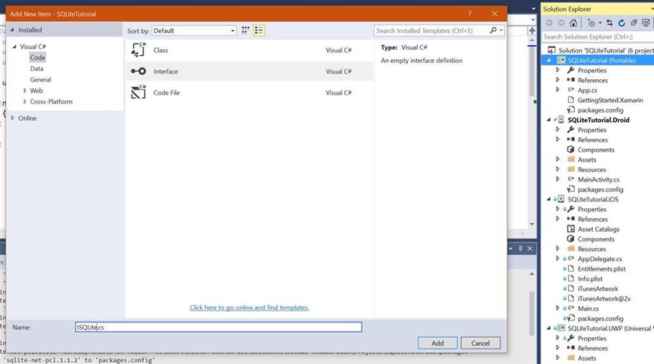Switch templates to small icons view
The width and height of the screenshot is (654, 364).
point(245,31)
